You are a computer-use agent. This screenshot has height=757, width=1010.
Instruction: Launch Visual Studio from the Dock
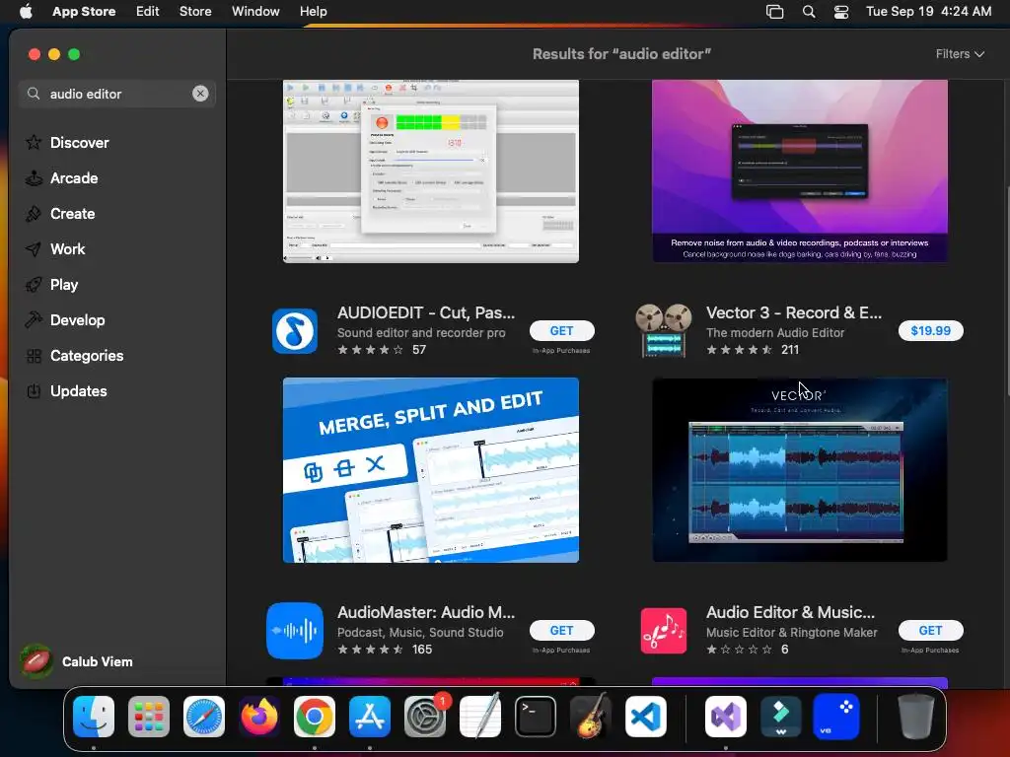726,717
